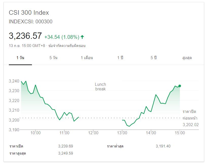Show the 1 ปี chart range
Screen dimensions: 207x167
pos(120,58)
